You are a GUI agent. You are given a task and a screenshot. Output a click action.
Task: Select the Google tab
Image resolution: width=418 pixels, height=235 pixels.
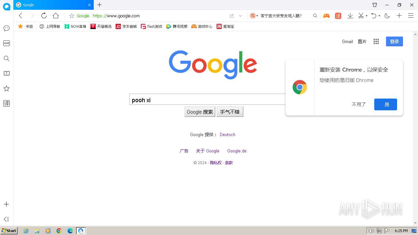pos(54,5)
